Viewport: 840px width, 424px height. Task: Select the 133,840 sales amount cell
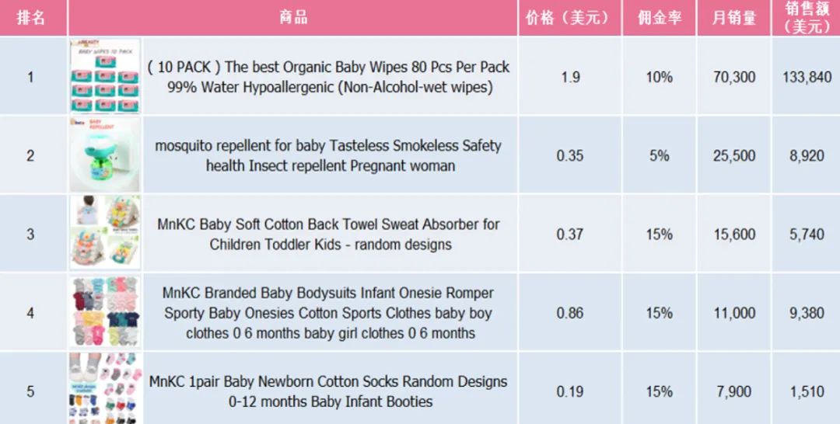pos(807,76)
